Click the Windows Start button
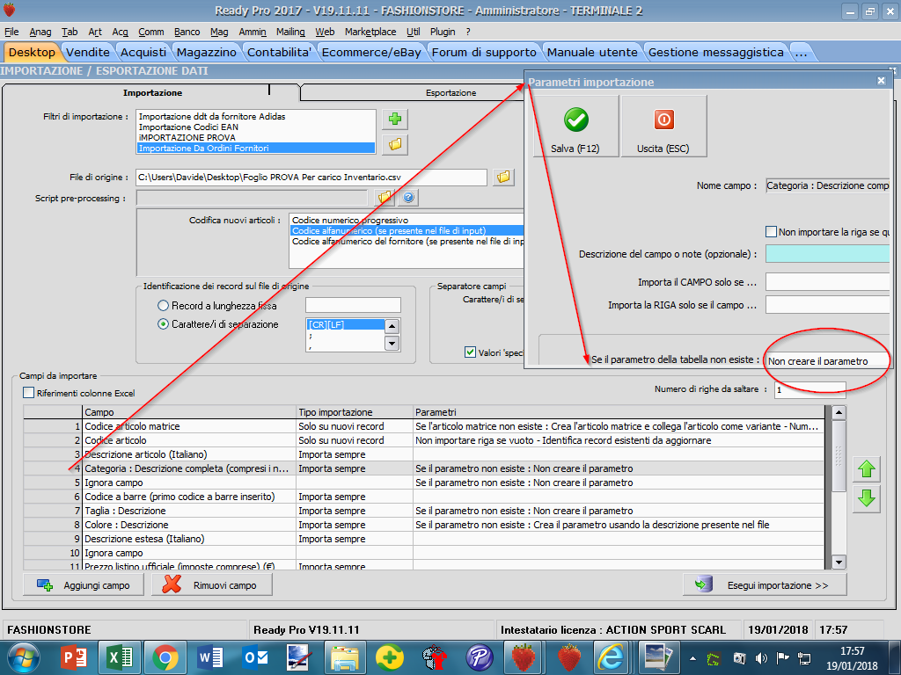Image resolution: width=901 pixels, height=675 pixels. [x=24, y=657]
